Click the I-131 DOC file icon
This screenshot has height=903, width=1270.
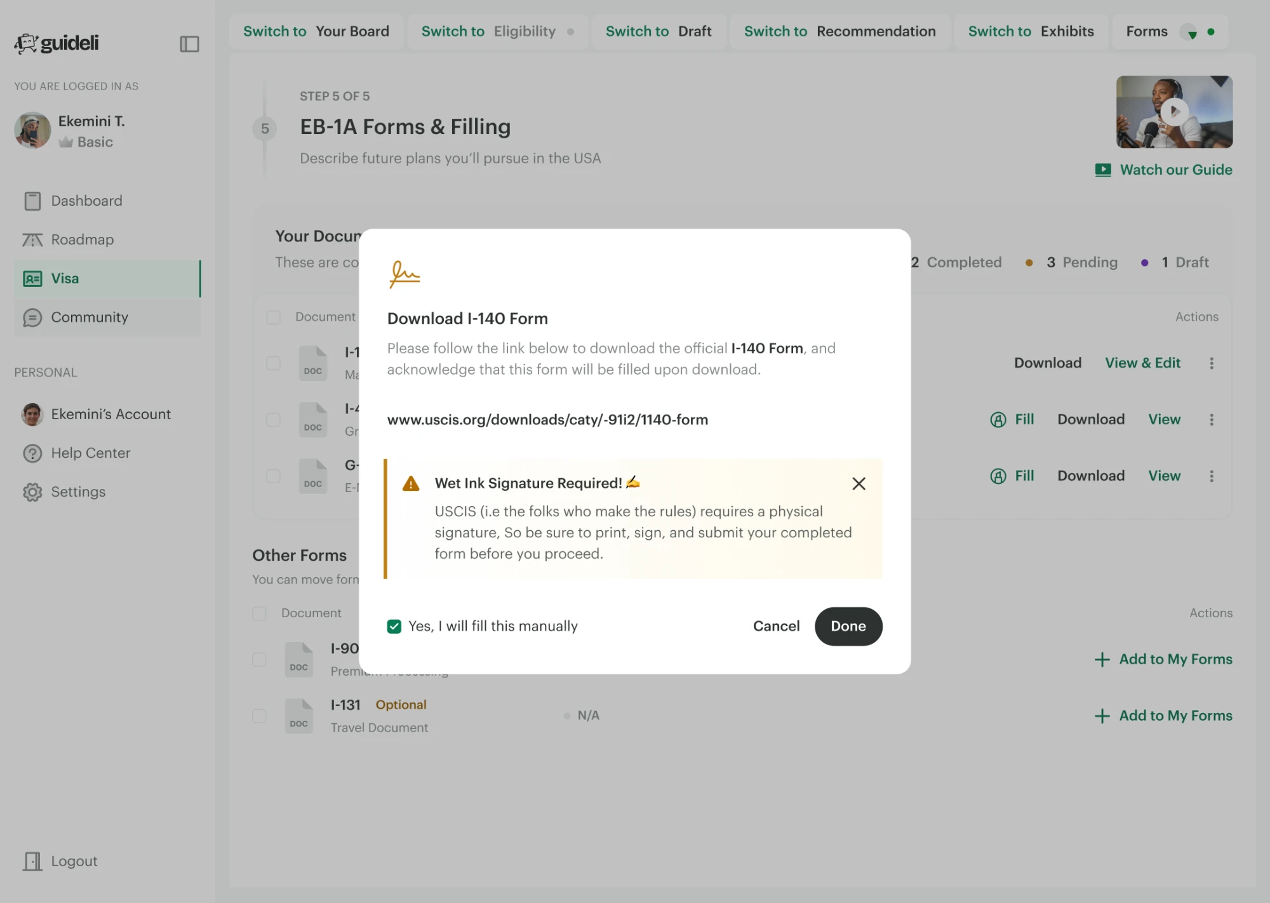pos(298,716)
